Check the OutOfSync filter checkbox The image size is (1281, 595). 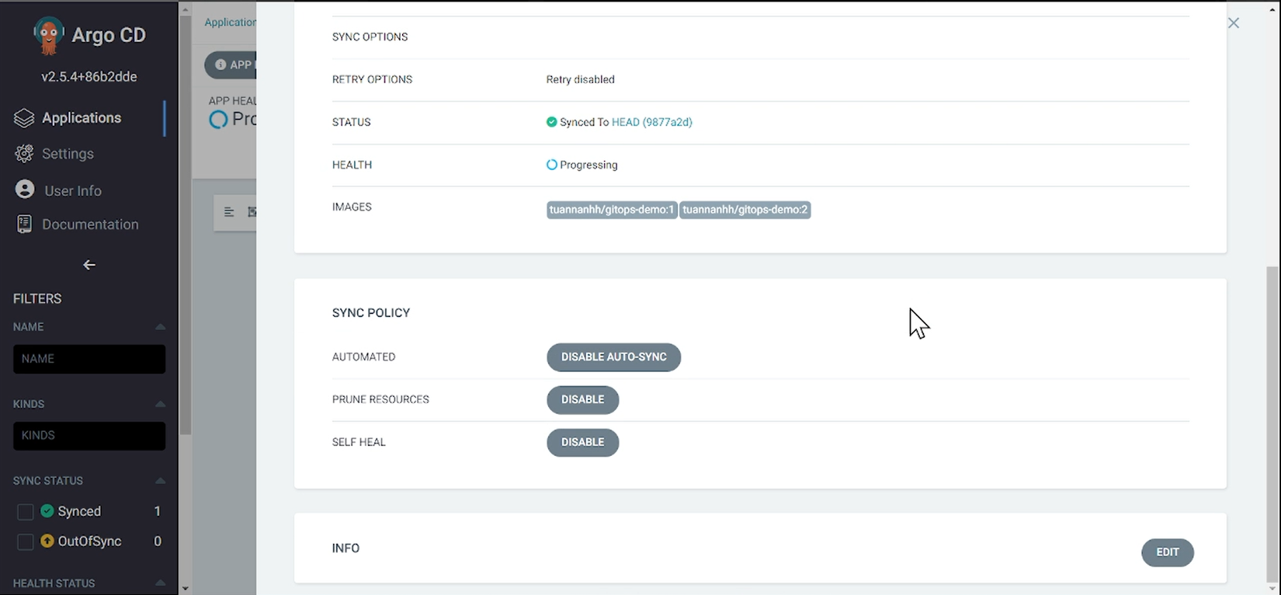tap(26, 541)
